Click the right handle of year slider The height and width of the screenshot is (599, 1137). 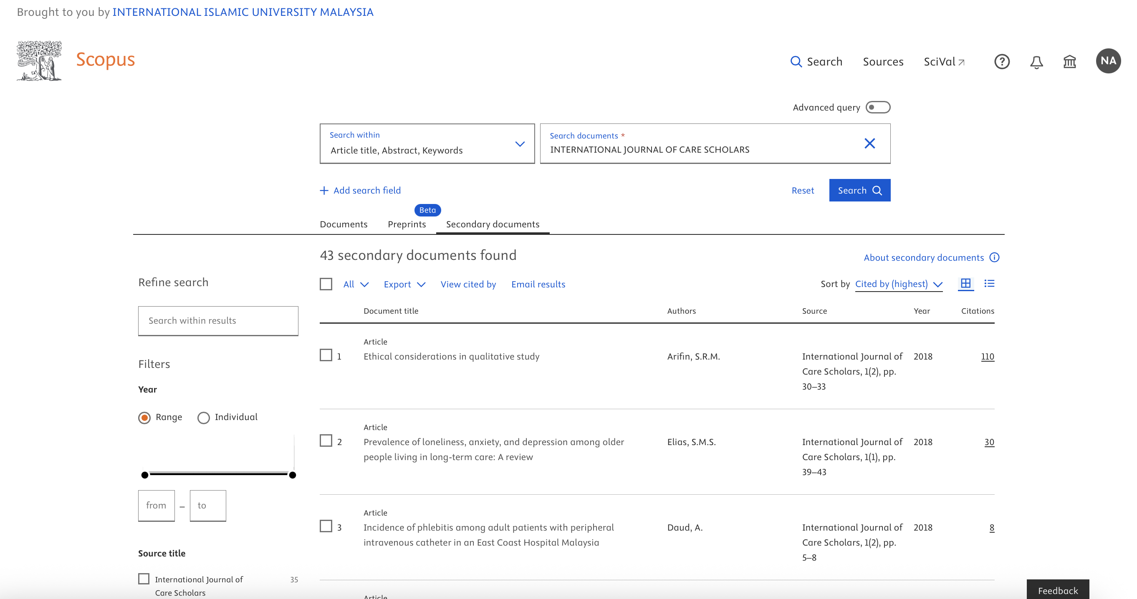(x=292, y=475)
